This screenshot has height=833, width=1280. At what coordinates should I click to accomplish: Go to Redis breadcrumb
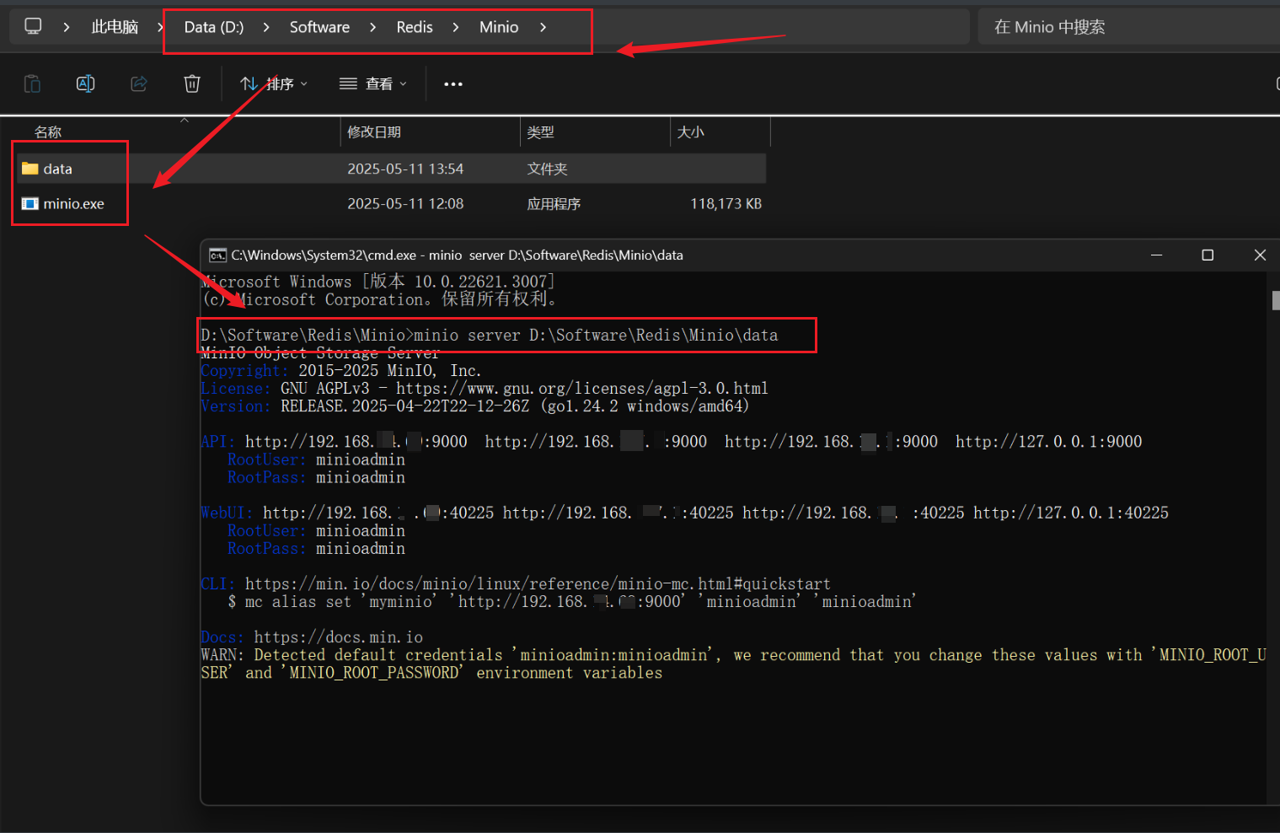tap(415, 27)
